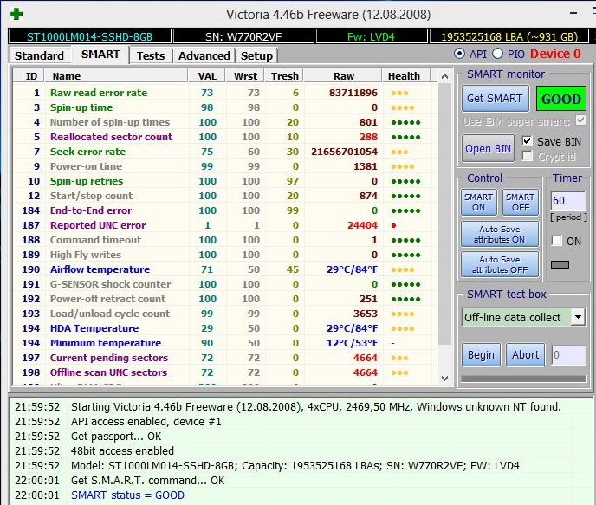Viewport: 596px width, 505px height.
Task: Open the Setup tab
Action: pyautogui.click(x=256, y=55)
